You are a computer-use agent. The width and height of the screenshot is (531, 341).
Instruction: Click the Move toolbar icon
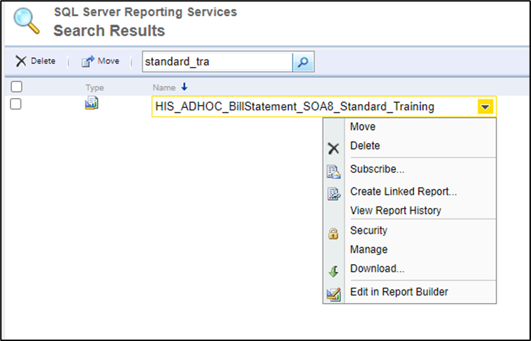click(88, 61)
